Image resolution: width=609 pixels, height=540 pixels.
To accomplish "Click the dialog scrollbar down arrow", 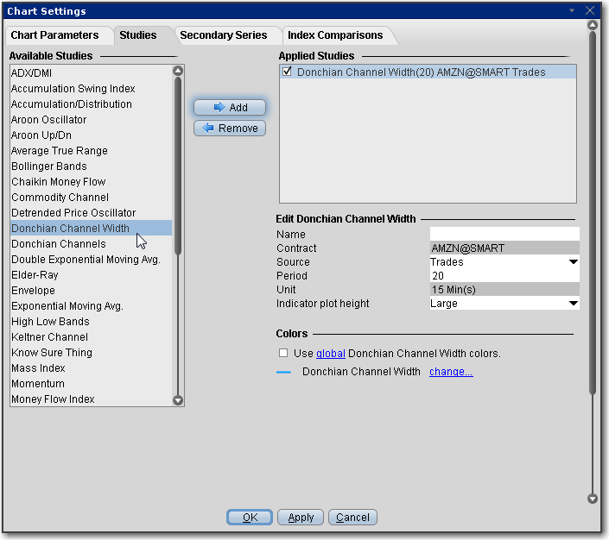I will (x=592, y=499).
